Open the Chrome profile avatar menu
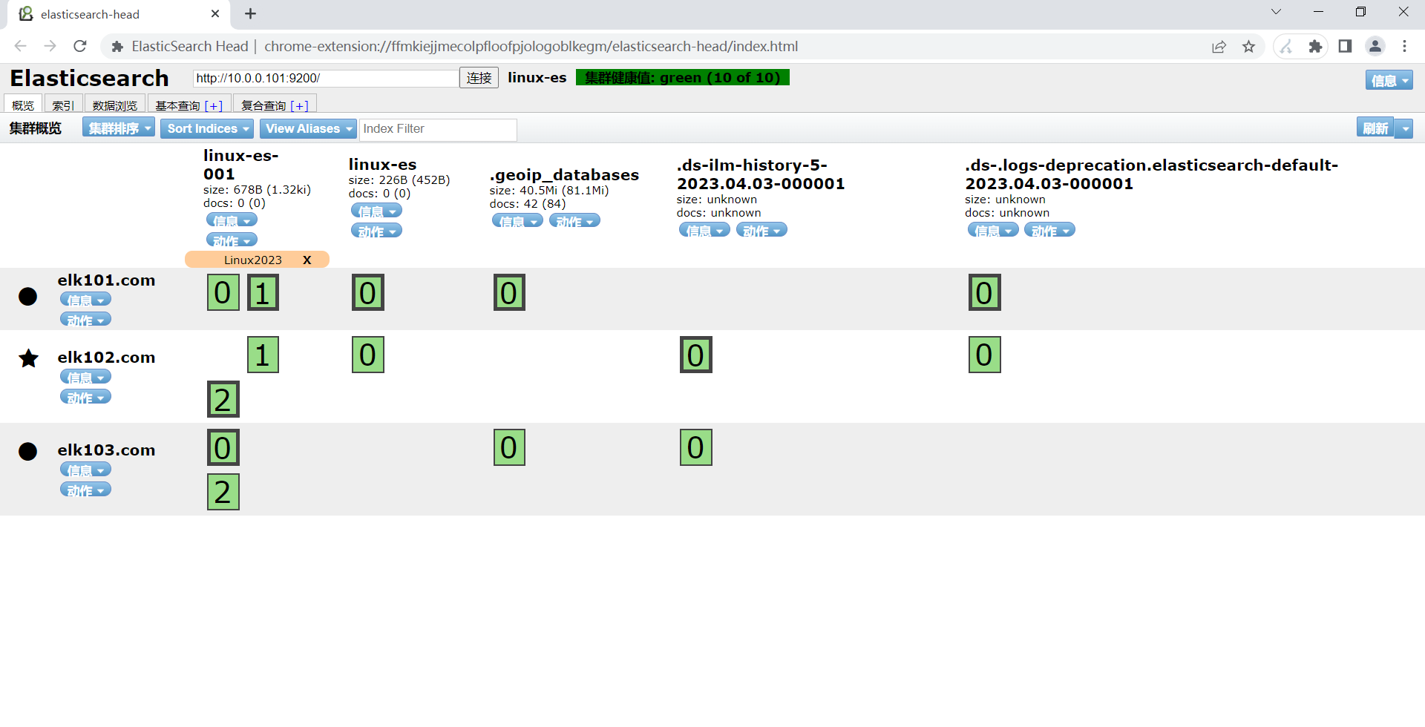The height and width of the screenshot is (727, 1425). point(1375,47)
